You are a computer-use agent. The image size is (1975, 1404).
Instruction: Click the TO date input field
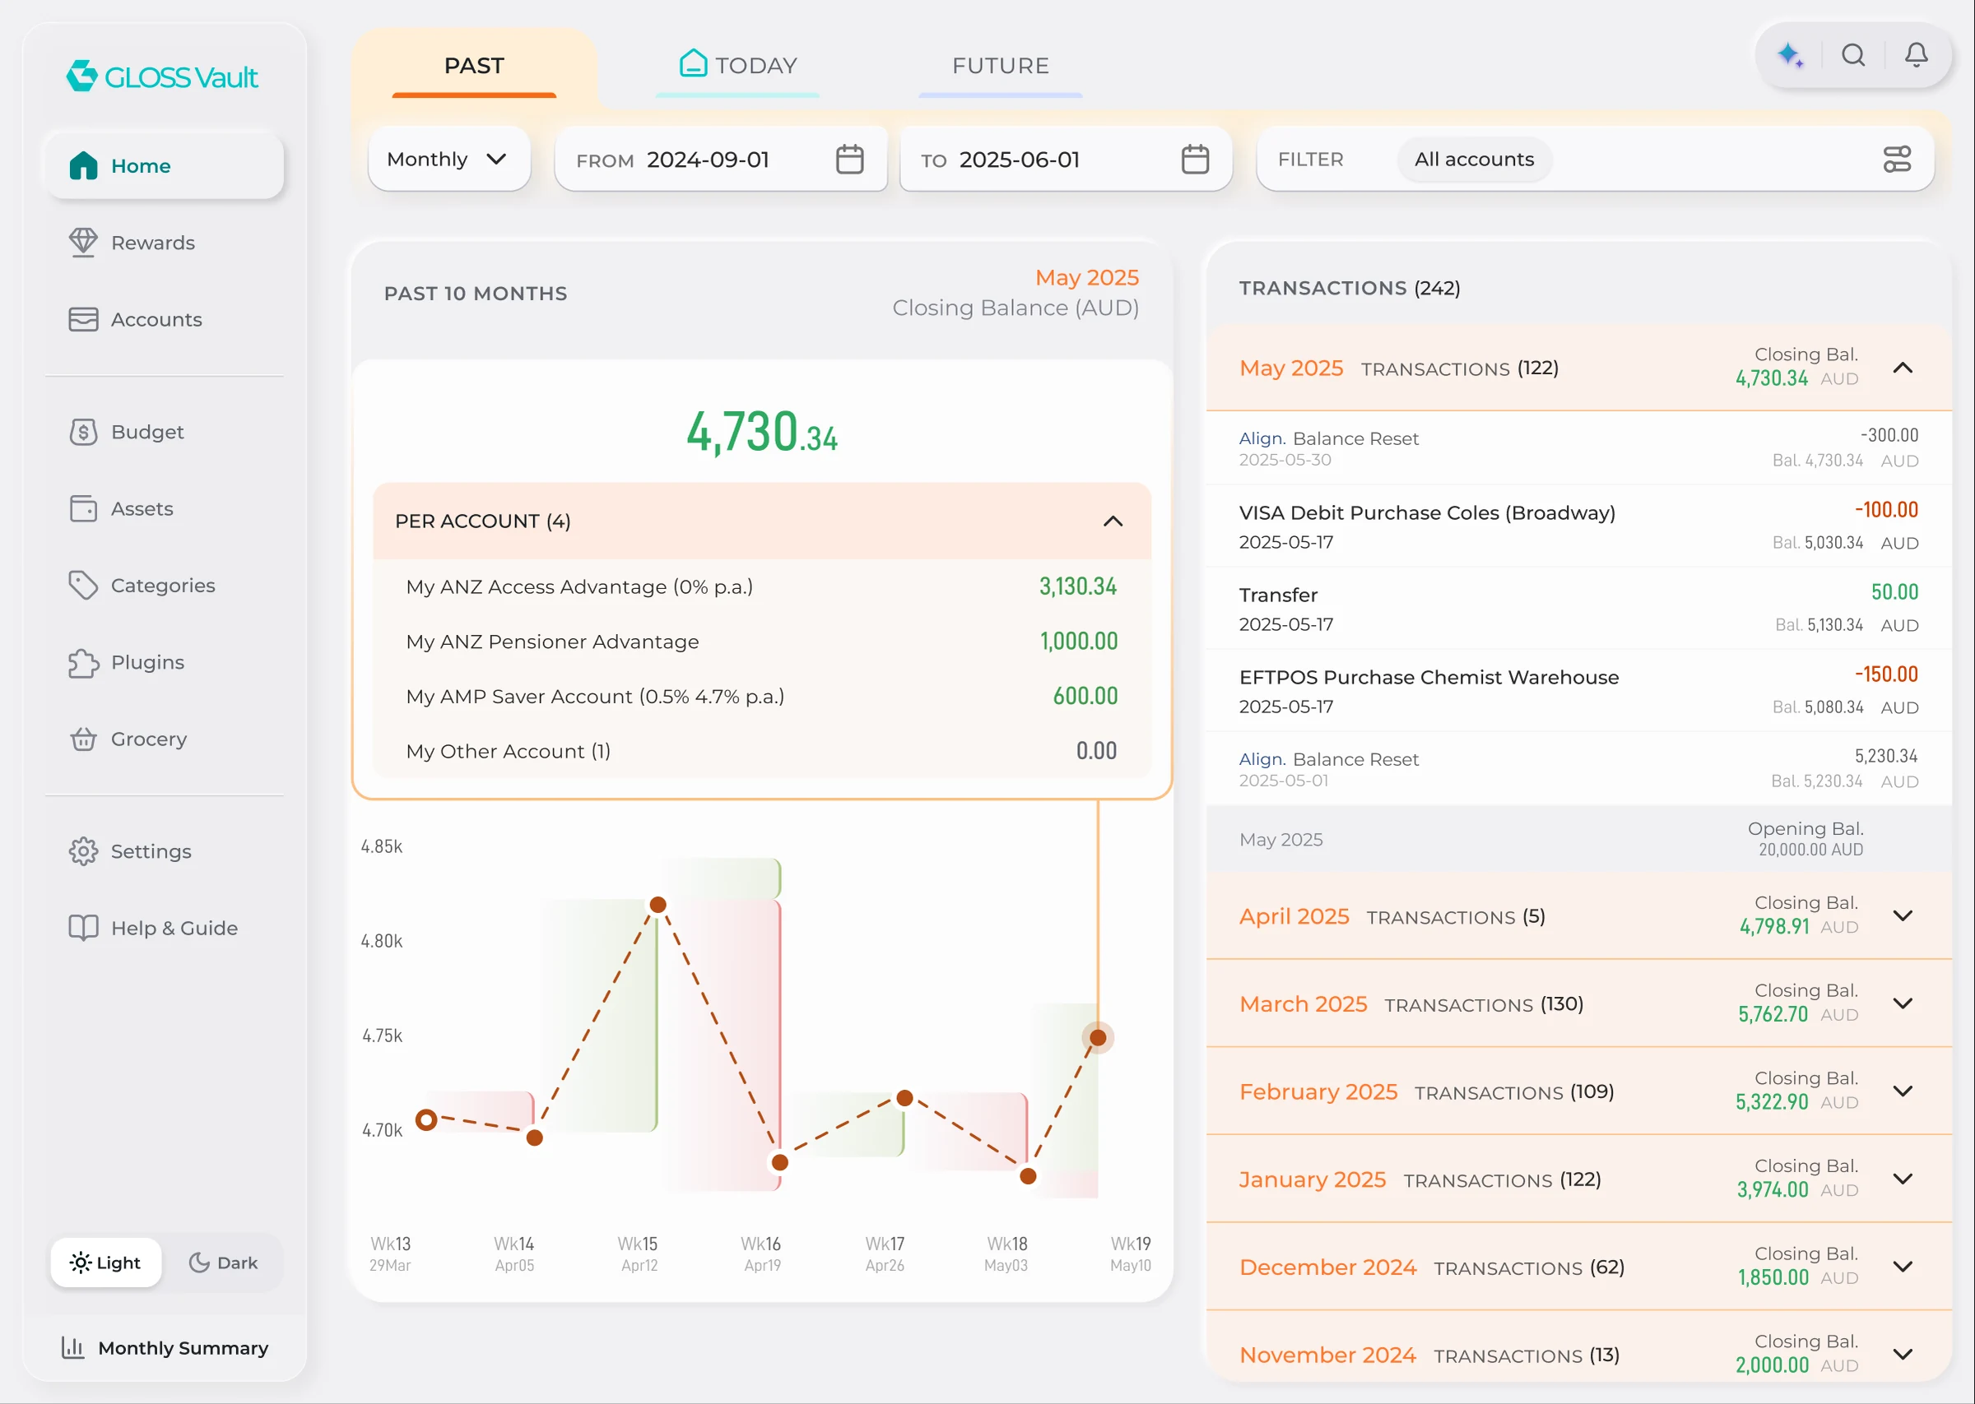point(1066,159)
